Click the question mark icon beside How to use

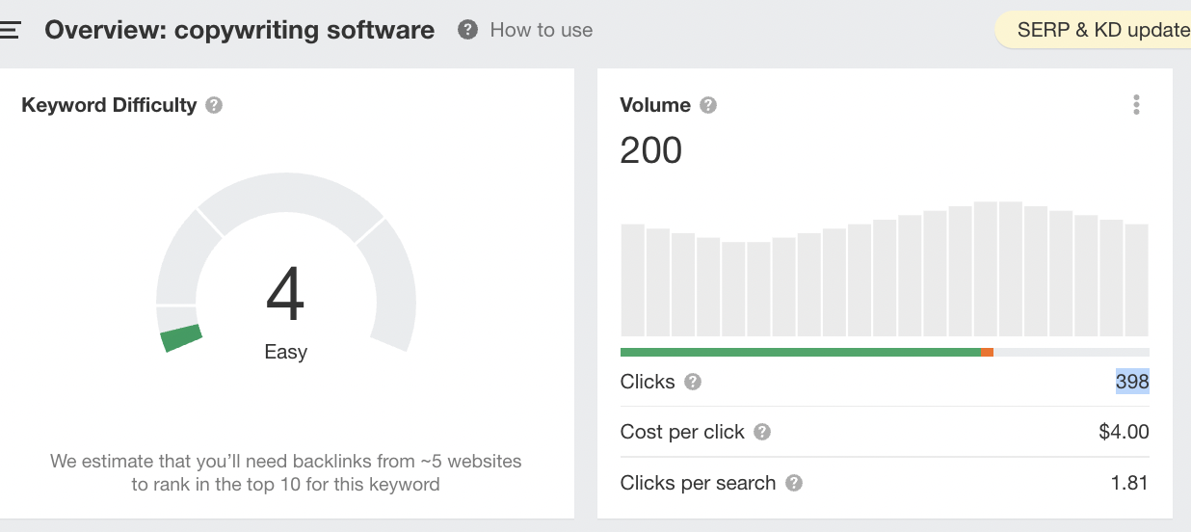coord(468,30)
